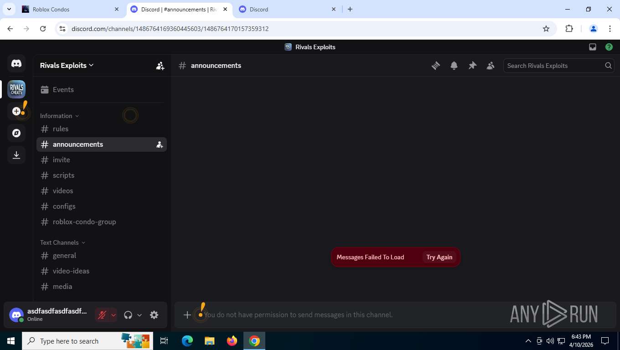Close the Roblox Condos tab
620x350 pixels.
pos(117,9)
